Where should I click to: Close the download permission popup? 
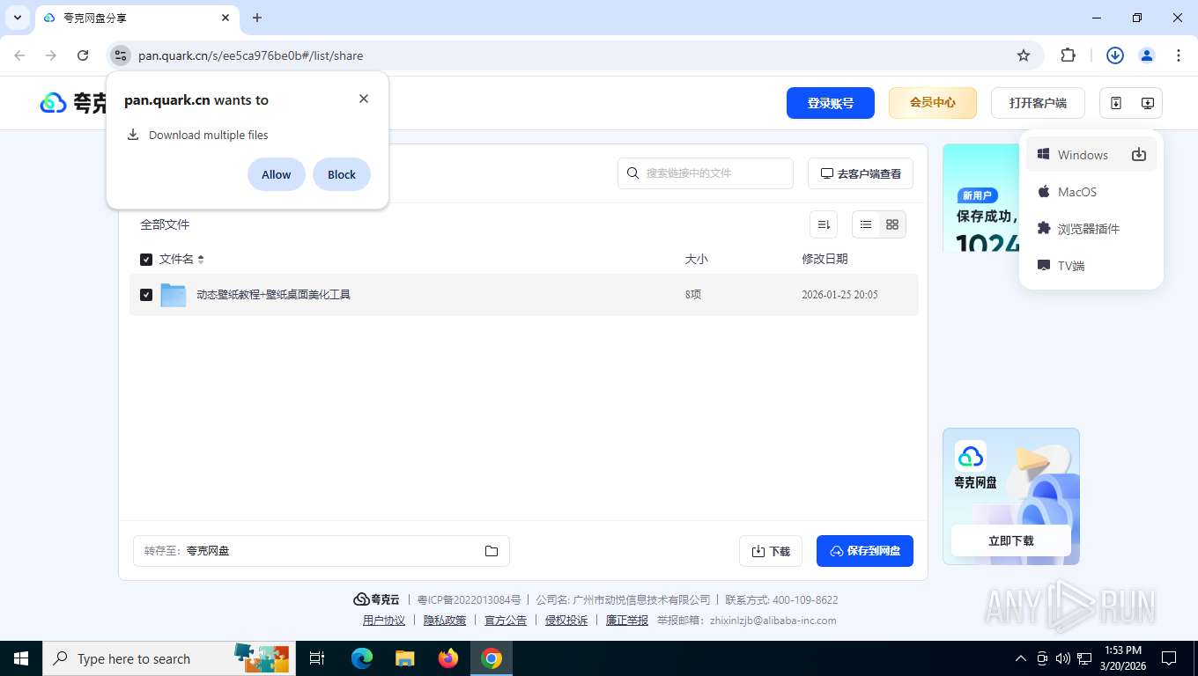click(364, 99)
